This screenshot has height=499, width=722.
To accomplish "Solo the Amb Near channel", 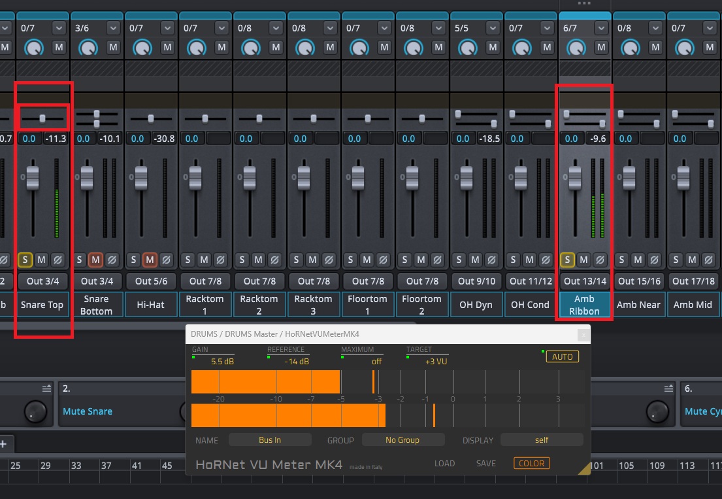I will pos(621,260).
